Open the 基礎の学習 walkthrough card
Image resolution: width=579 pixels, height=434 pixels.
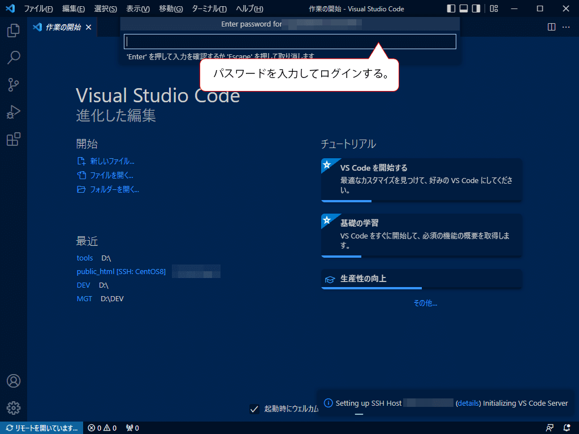click(x=421, y=235)
